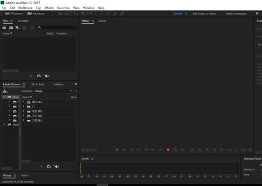262x186 pixels.
Task: Click the Open File folder icon
Action: point(4,27)
